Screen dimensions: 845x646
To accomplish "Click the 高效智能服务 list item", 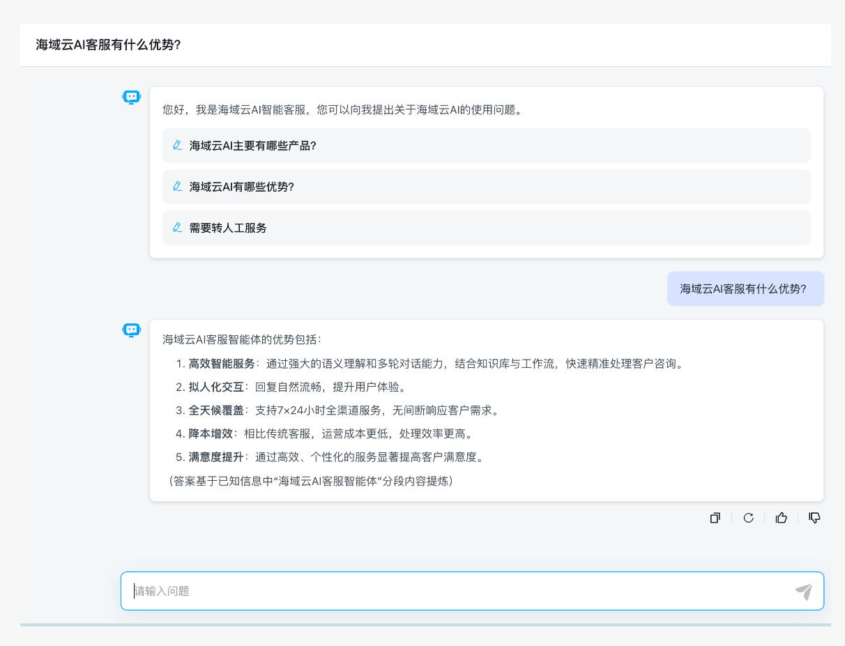I will (x=222, y=364).
